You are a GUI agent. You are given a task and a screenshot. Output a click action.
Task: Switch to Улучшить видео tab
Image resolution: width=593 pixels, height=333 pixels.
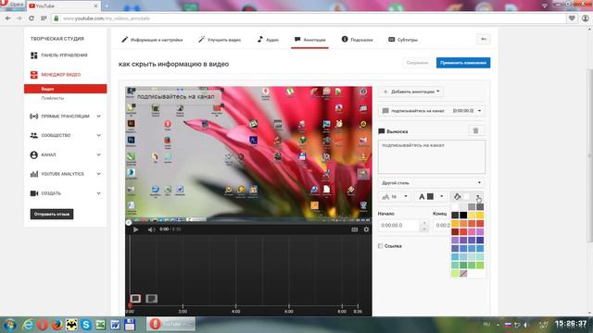220,40
